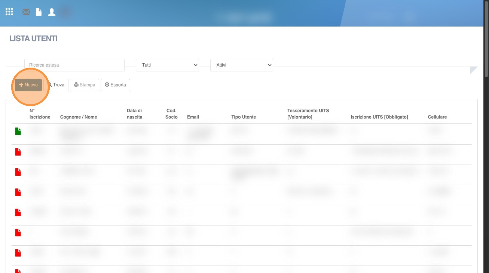489x273 pixels.
Task: Focus the Ricerca estesa search field
Action: (74, 65)
